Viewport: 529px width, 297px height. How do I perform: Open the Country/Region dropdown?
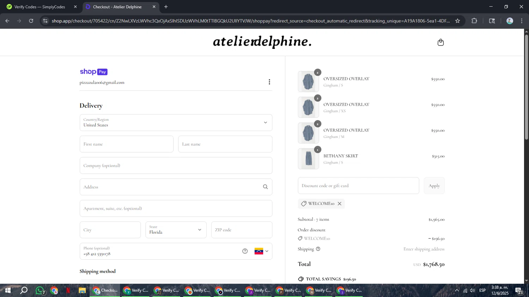click(x=176, y=122)
